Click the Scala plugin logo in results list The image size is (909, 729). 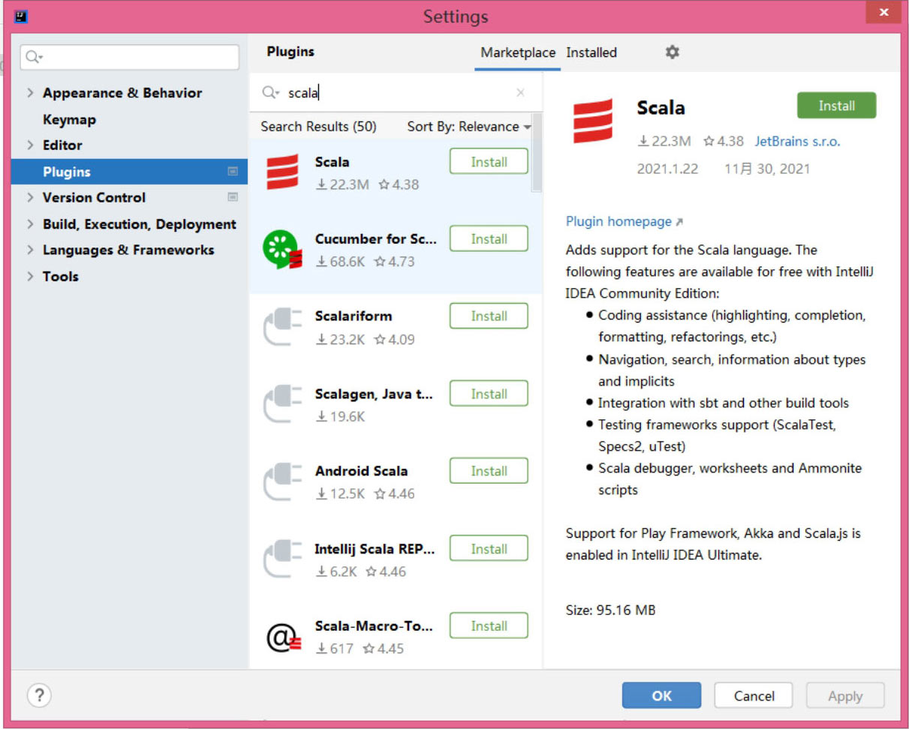282,172
